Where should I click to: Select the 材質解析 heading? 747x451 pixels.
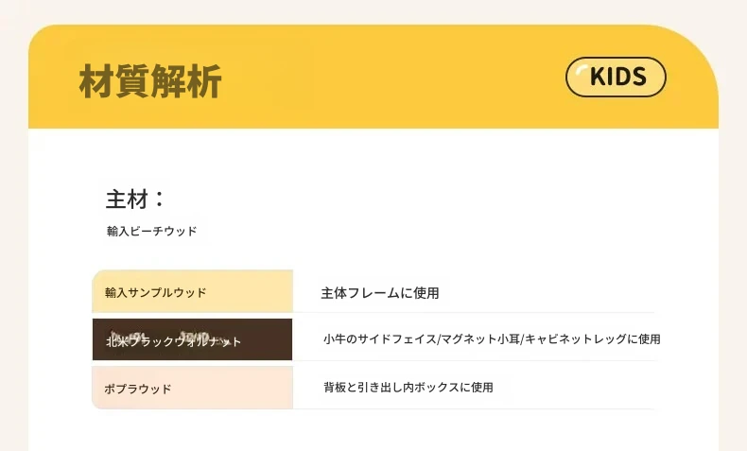point(150,81)
